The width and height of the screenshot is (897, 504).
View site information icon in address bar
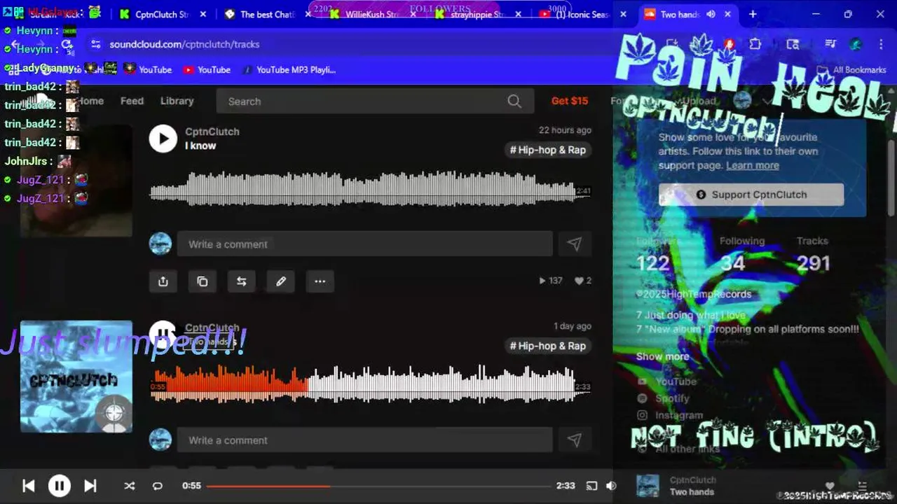point(95,44)
